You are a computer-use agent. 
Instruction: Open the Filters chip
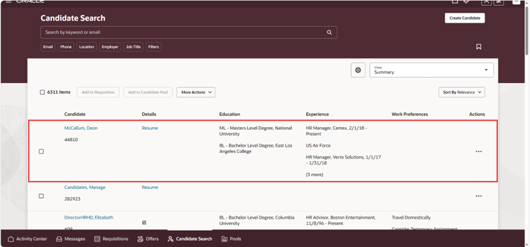(153, 47)
